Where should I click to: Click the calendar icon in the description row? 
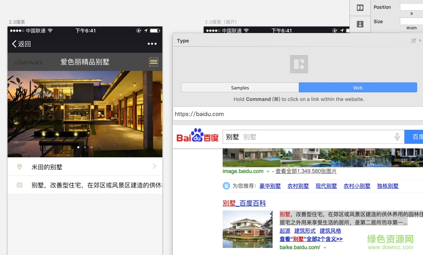click(19, 185)
